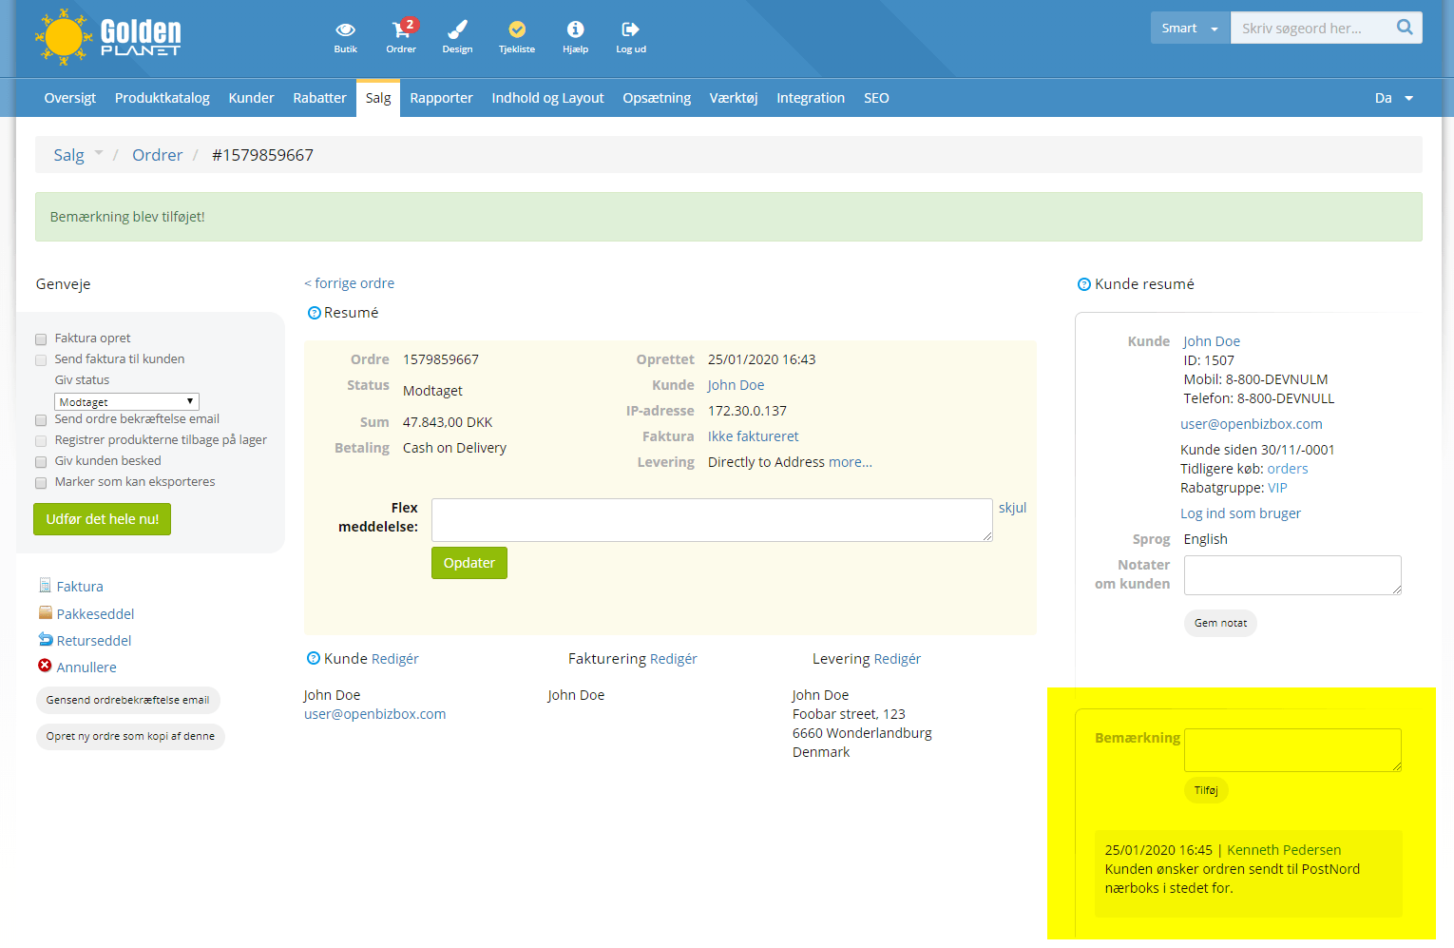Check the Faktura opret checkbox
This screenshot has width=1454, height=948.
click(x=41, y=339)
